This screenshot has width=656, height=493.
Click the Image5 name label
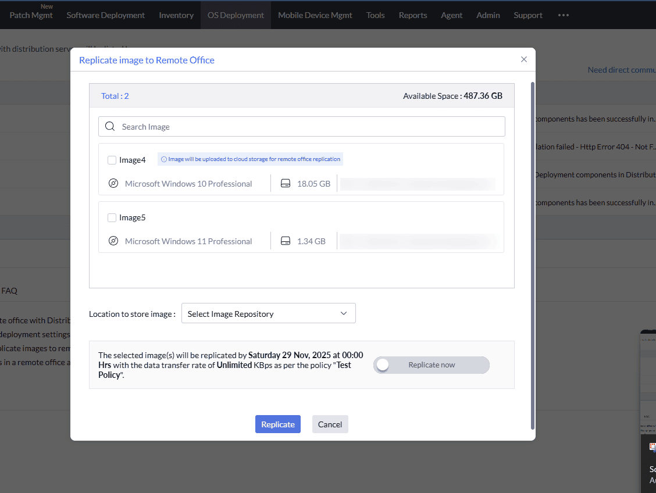point(132,217)
